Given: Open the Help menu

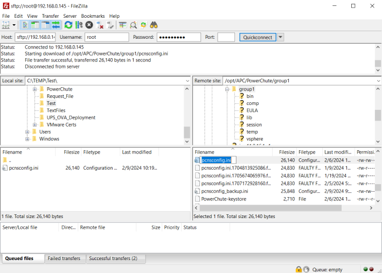Looking at the screenshot, I should coord(114,16).
